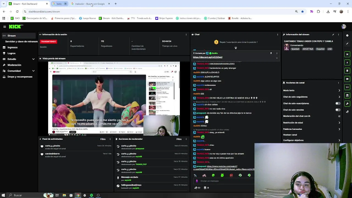The width and height of the screenshot is (352, 198).
Task: Click the screen capture icon in right rail
Action: point(347,54)
